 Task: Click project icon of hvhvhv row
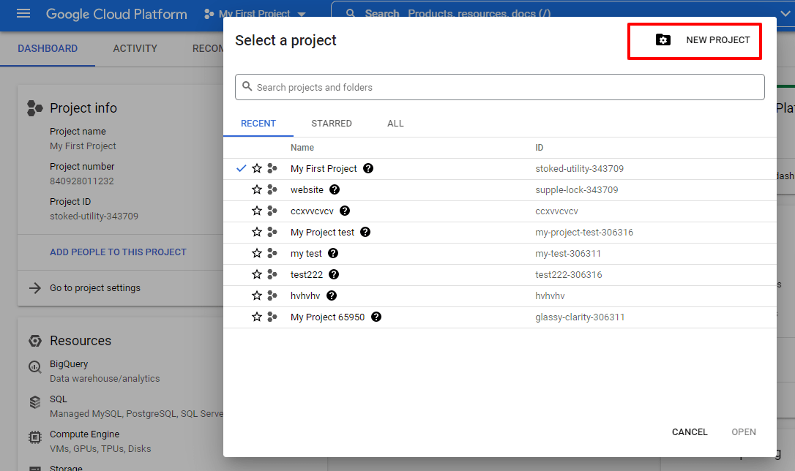point(272,295)
